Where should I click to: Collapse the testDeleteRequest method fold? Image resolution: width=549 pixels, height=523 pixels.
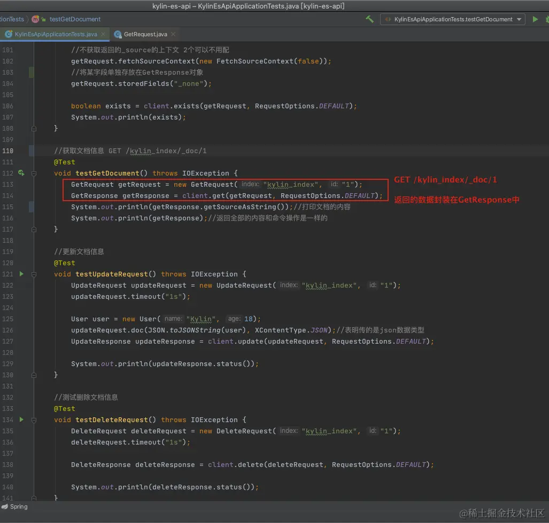pyautogui.click(x=34, y=420)
